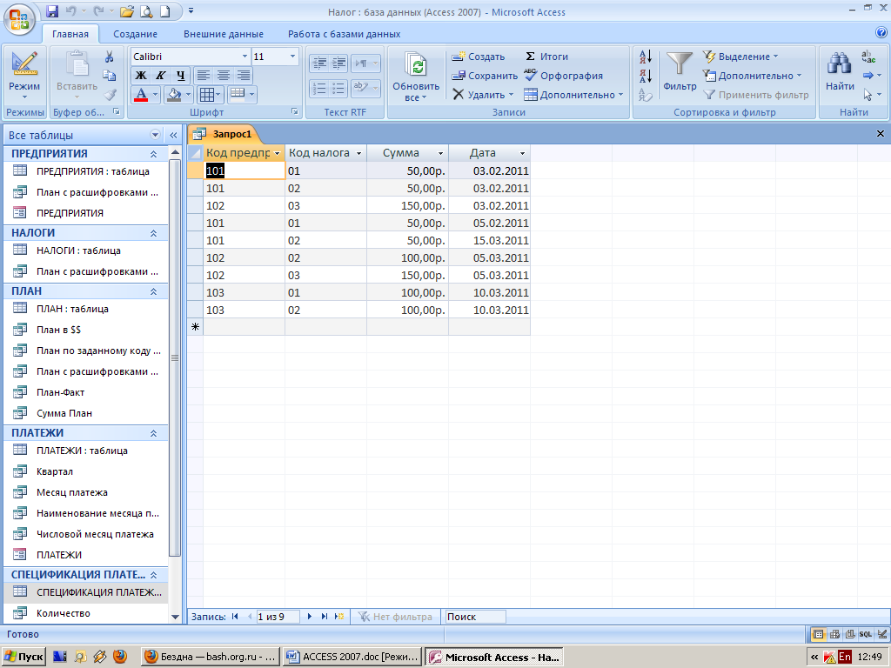Collapse the navigation pane with « button
This screenshot has width=891, height=668.
173,135
